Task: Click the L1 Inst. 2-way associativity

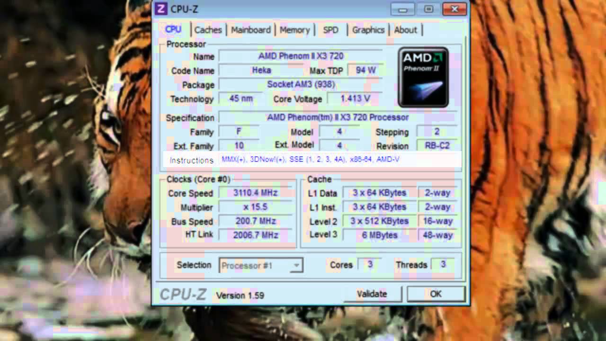Action: pyautogui.click(x=438, y=207)
